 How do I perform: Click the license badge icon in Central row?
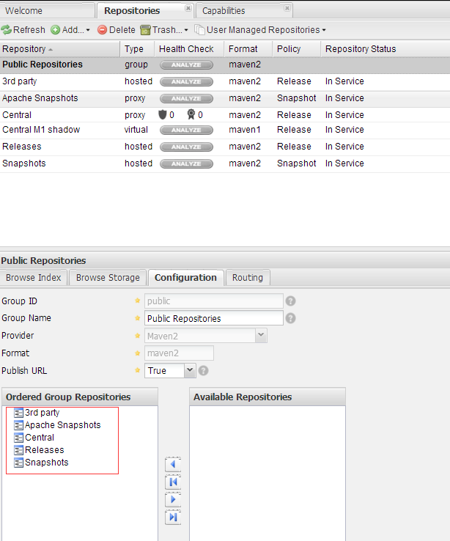[x=191, y=114]
